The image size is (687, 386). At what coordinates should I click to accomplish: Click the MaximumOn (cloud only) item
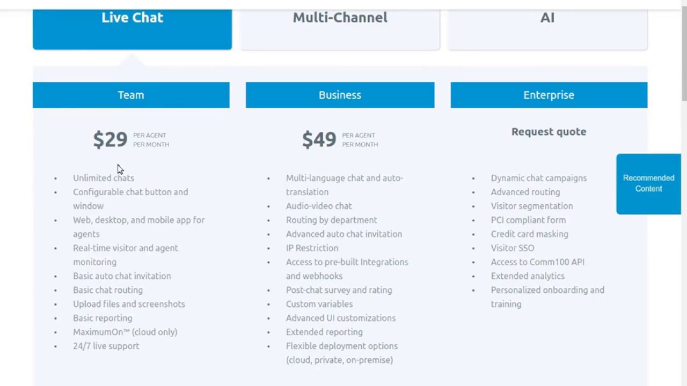coord(125,332)
